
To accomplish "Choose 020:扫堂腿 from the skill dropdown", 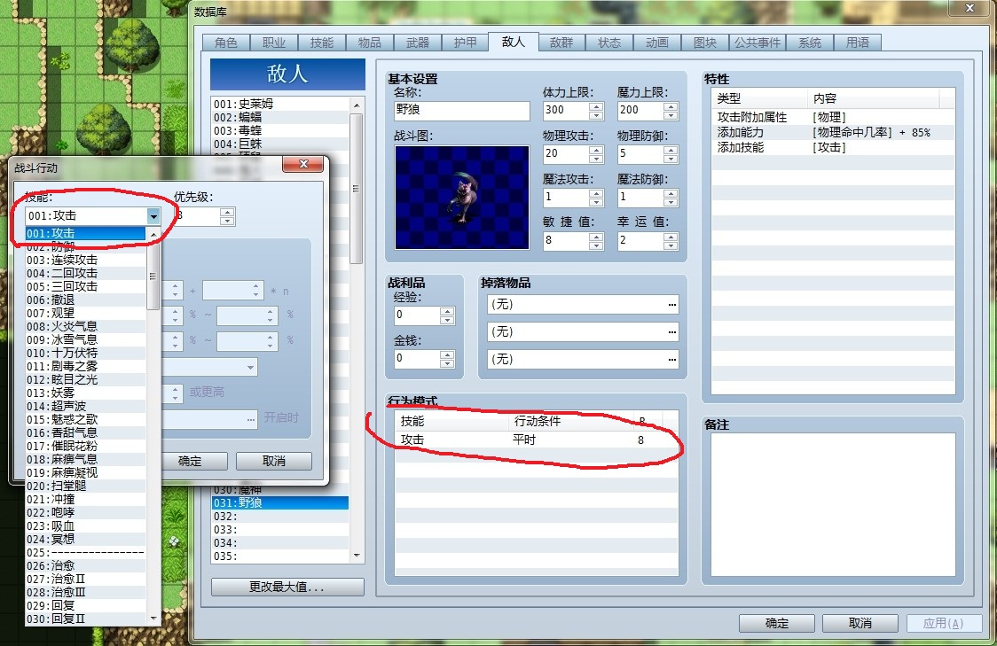I will click(x=85, y=486).
